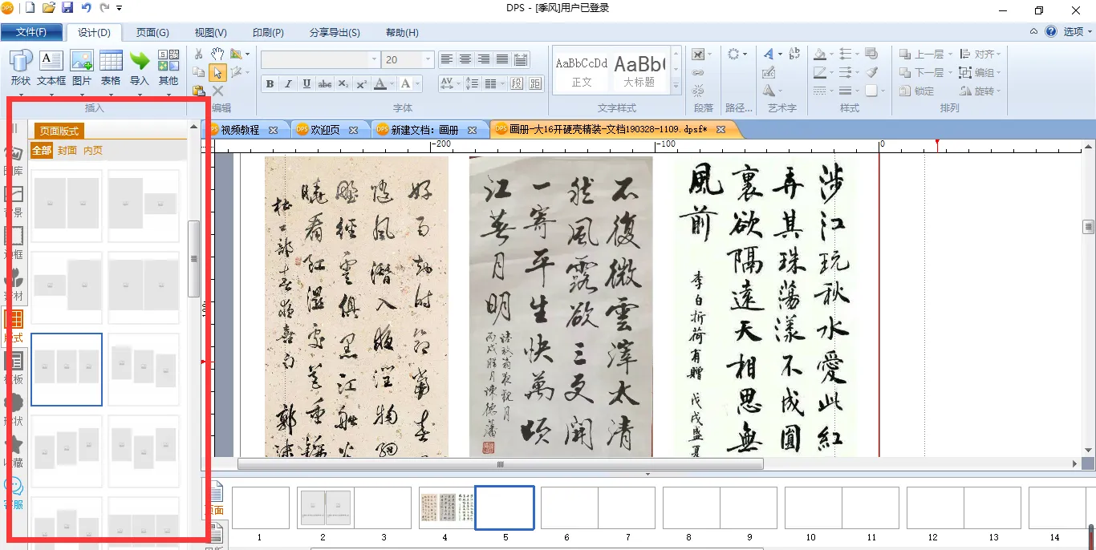
Task: Click the 锁定 lock button
Action: [x=916, y=91]
